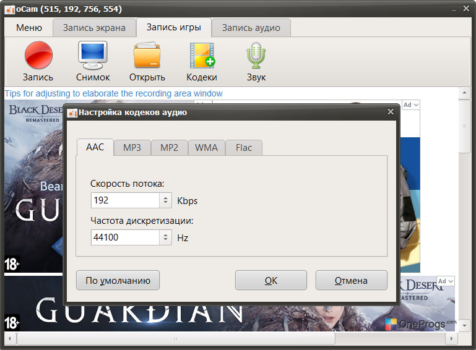The image size is (476, 350).
Task: Click the vertical scrollbar thumb
Action: tap(464, 126)
